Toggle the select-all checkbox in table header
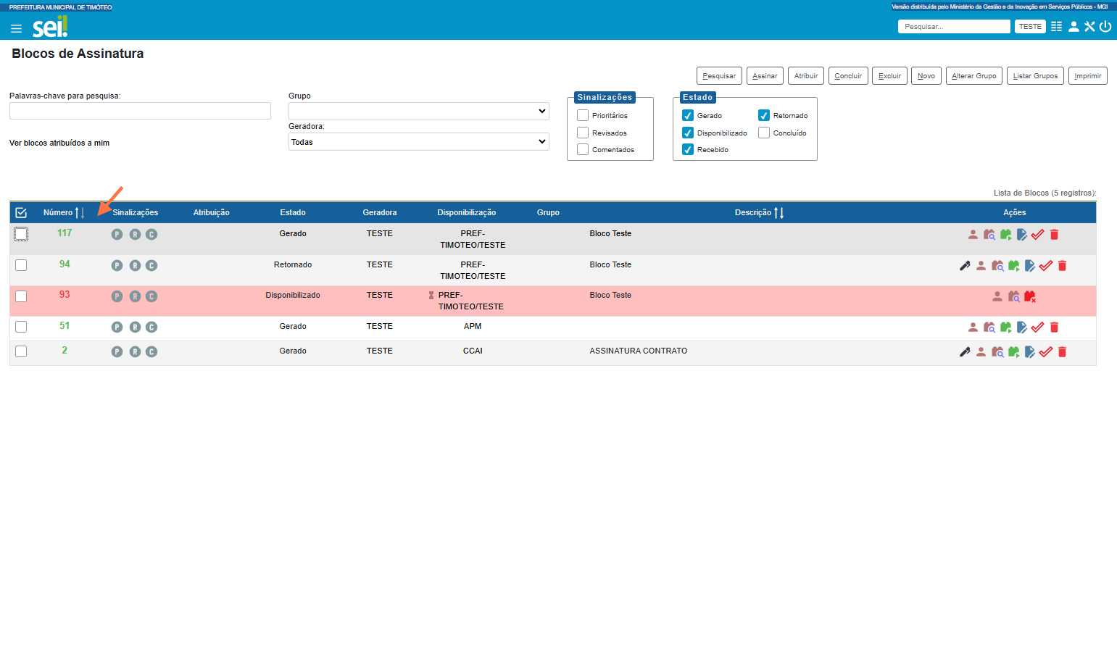 coord(21,213)
